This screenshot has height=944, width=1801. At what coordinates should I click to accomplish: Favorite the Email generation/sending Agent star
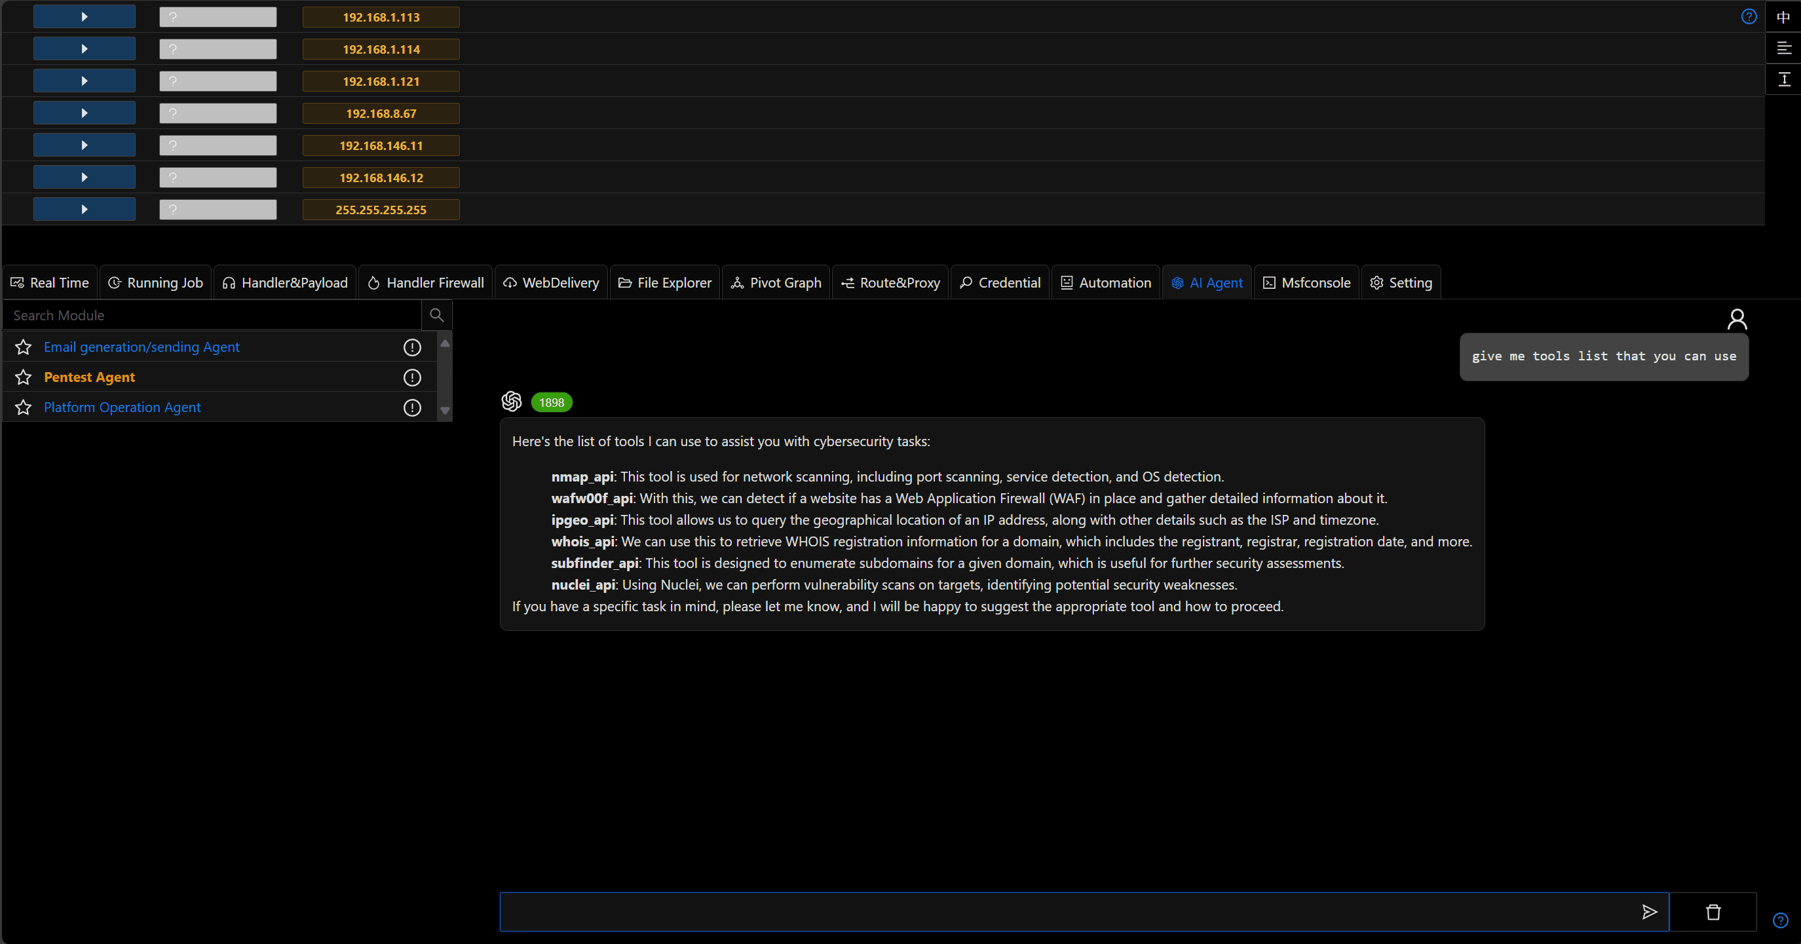coord(23,347)
